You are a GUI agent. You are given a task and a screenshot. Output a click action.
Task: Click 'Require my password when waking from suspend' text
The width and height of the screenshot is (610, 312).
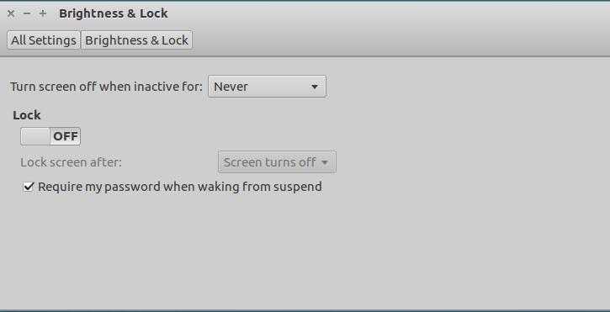(x=180, y=187)
